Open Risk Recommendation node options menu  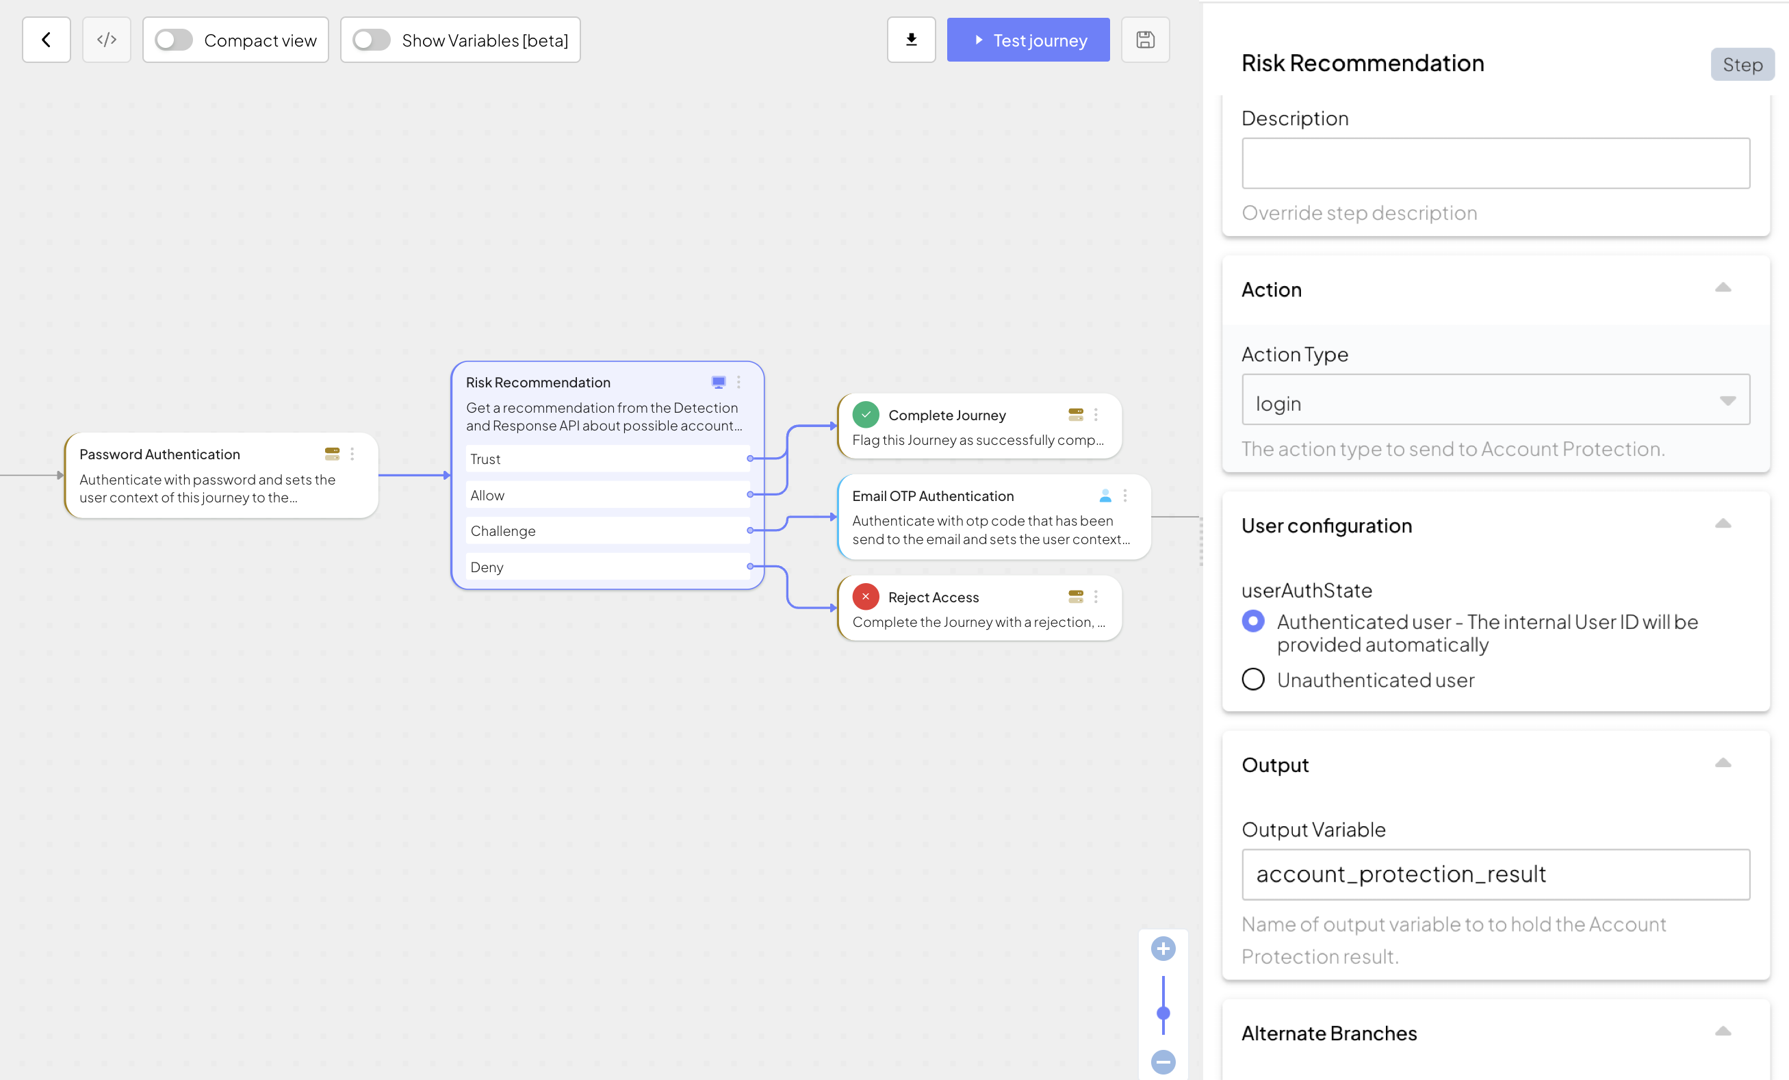pyautogui.click(x=738, y=382)
